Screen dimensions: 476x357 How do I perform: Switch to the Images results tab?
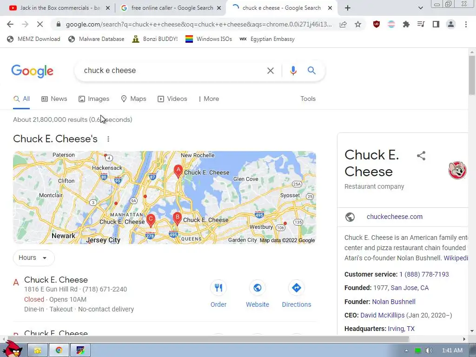coord(94,99)
